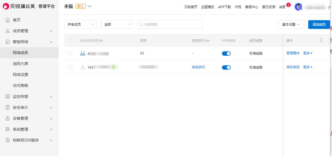Click the router device icon in X3 row

[x=82, y=53]
